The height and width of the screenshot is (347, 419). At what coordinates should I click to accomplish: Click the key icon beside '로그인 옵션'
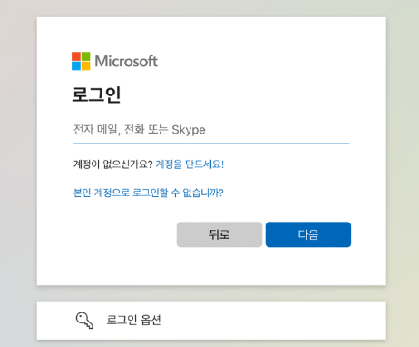(x=84, y=321)
